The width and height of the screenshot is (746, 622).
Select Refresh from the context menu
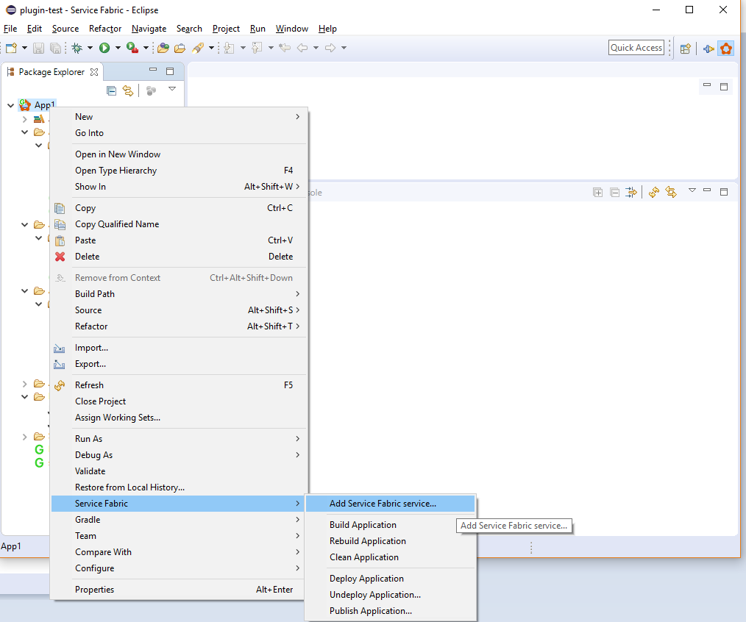pyautogui.click(x=89, y=385)
